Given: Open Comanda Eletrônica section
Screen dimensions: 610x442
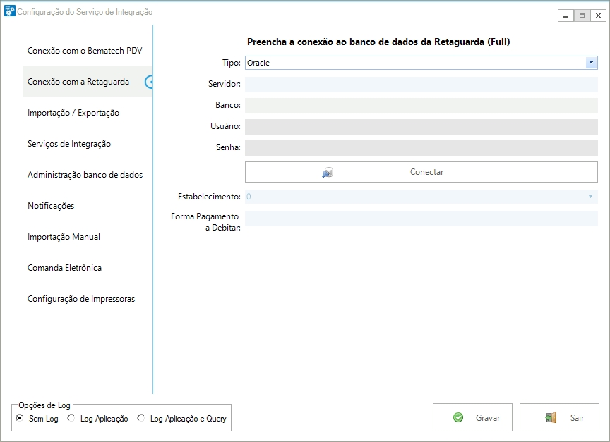Looking at the screenshot, I should (64, 268).
